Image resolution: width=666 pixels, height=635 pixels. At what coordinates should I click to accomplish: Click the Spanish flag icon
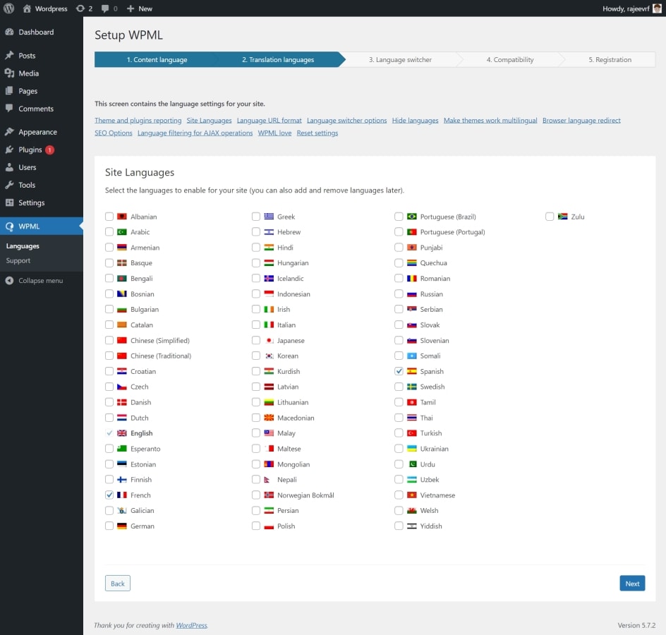(411, 371)
